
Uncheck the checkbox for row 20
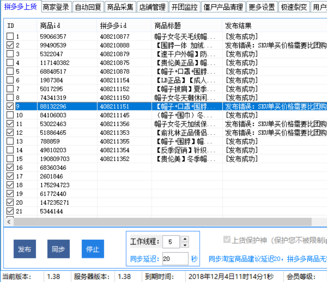point(10,203)
